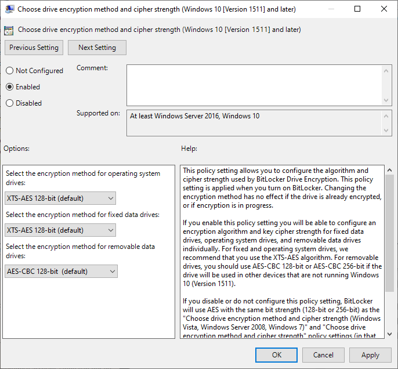Open removable data drives encryption method dropdown
Image resolution: width=398 pixels, height=369 pixels.
(x=61, y=272)
